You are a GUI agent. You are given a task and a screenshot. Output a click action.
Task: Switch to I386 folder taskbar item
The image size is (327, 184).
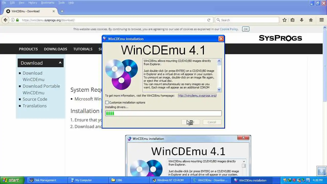click(x=129, y=180)
